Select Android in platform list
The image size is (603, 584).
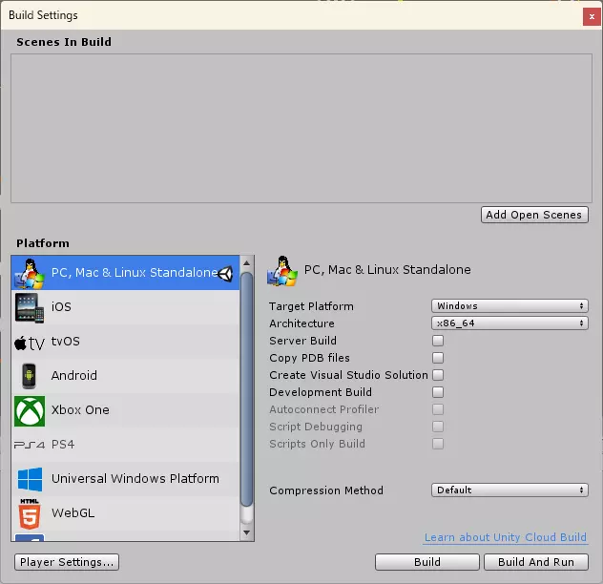pyautogui.click(x=125, y=376)
